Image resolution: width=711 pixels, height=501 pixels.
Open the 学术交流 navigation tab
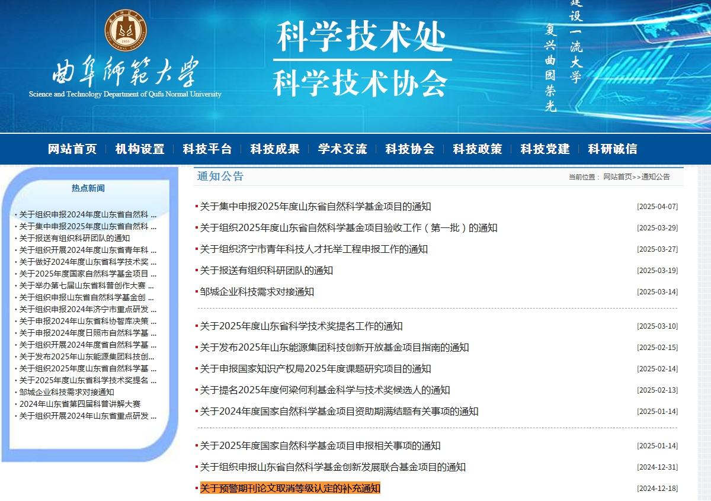tap(342, 149)
